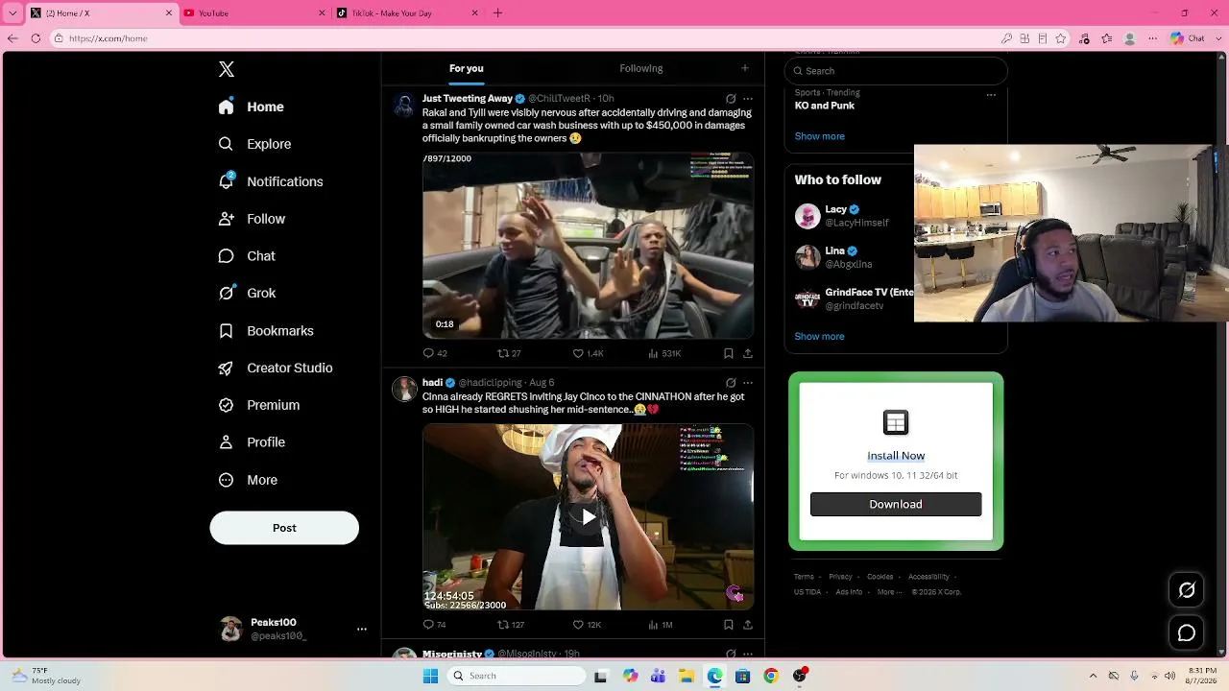Open the KO and Punk trend
Screen dimensions: 1229x691
(x=825, y=106)
